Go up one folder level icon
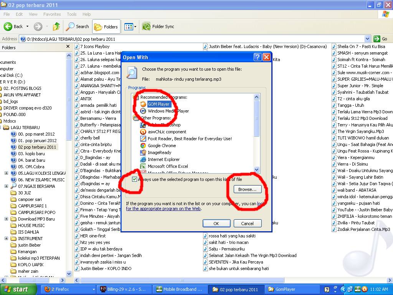The height and width of the screenshot is (295, 393). [56, 27]
